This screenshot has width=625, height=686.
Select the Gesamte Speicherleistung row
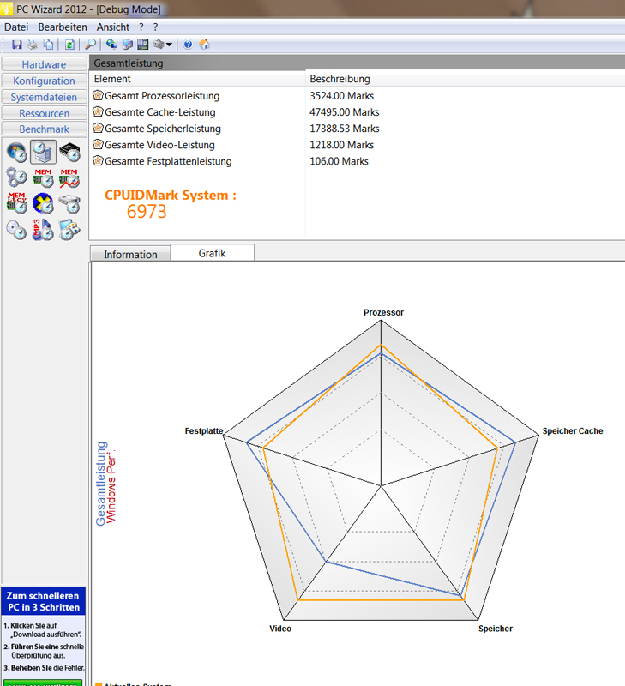click(357, 129)
